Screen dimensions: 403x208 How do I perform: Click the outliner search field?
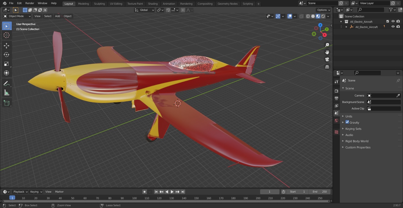tap(370, 10)
